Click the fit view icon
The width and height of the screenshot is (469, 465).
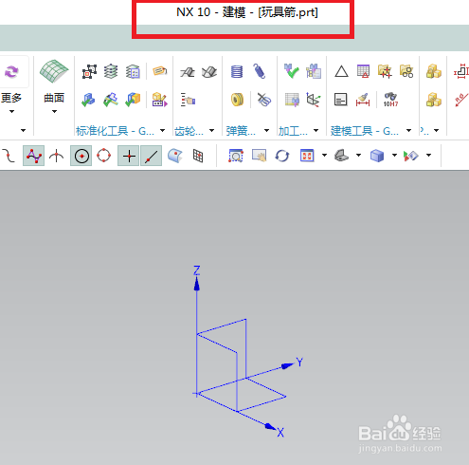pyautogui.click(x=307, y=156)
